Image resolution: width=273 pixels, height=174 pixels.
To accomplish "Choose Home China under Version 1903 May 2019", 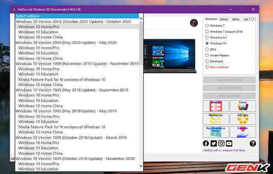I will click(77, 132).
